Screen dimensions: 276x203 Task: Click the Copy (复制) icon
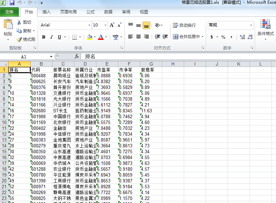(x=19, y=31)
